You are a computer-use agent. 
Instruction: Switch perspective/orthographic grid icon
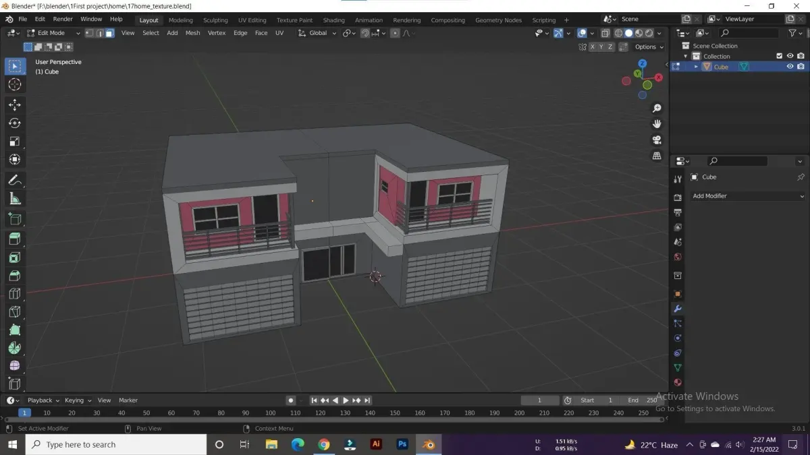(x=657, y=156)
